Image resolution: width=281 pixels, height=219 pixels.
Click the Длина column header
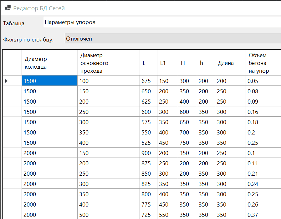230,63
